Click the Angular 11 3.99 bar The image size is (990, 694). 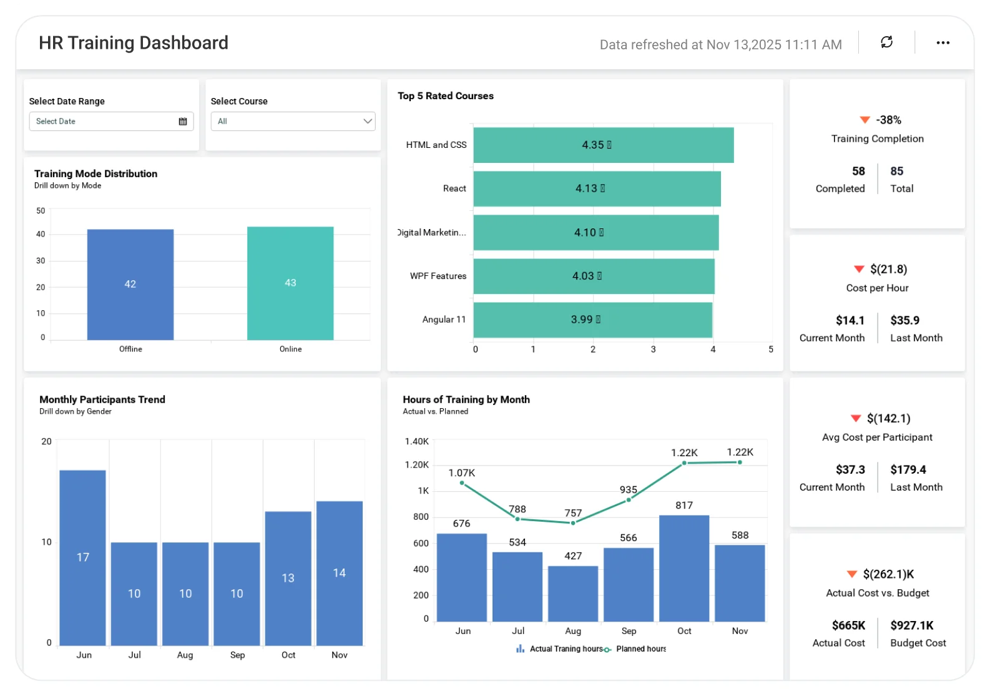(593, 320)
